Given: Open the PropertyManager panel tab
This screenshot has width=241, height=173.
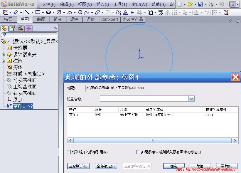Looking at the screenshot, I should pos(12,28).
